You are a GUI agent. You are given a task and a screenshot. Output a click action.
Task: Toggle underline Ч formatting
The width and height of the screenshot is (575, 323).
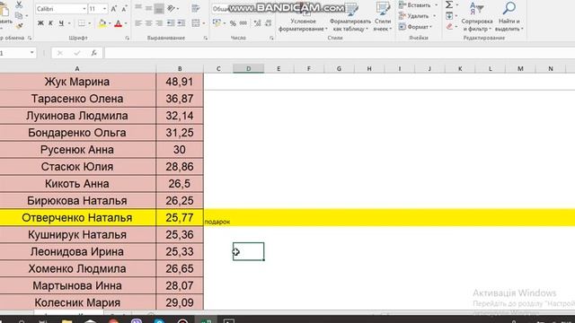[x=61, y=23]
